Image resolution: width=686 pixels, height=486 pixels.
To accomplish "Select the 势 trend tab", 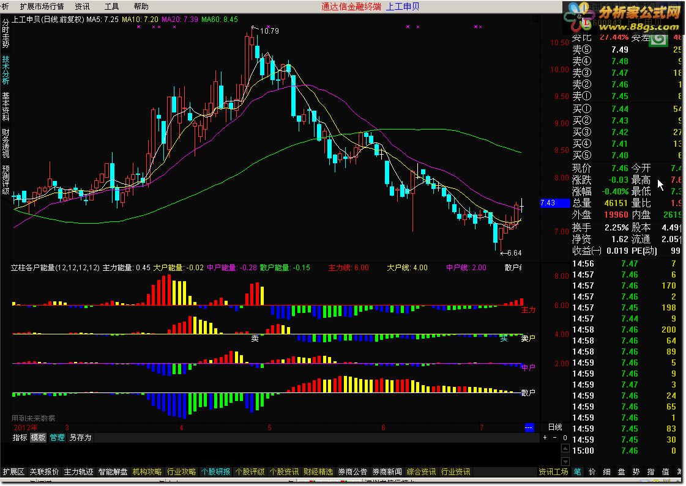I will point(636,471).
